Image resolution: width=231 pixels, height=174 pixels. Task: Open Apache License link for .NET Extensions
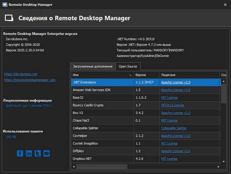pyautogui.click(x=176, y=82)
